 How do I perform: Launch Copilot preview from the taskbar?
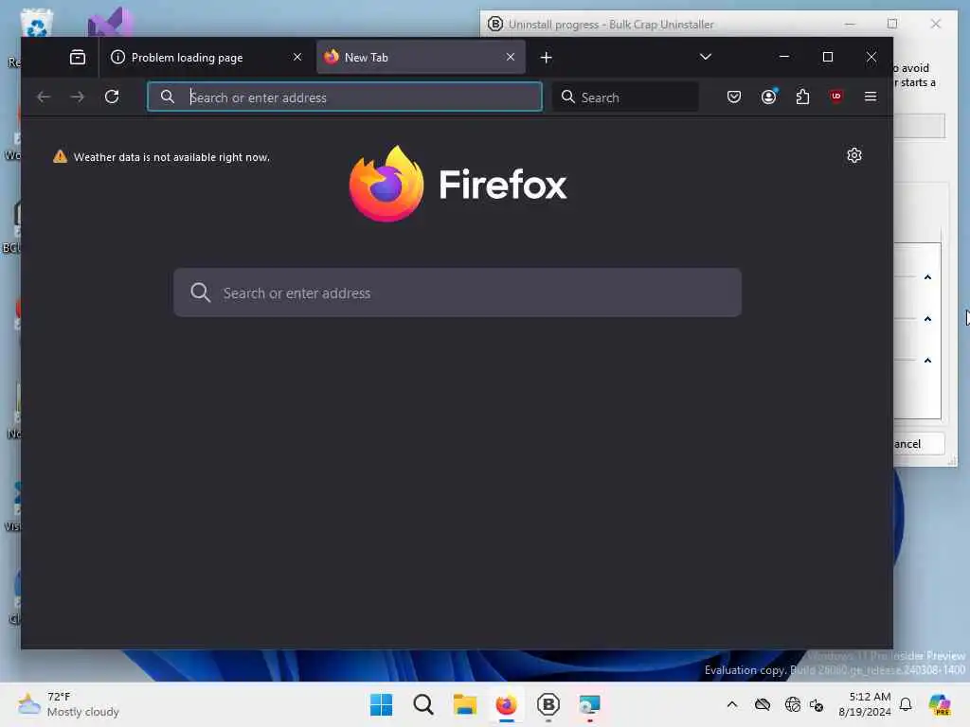[x=940, y=704]
